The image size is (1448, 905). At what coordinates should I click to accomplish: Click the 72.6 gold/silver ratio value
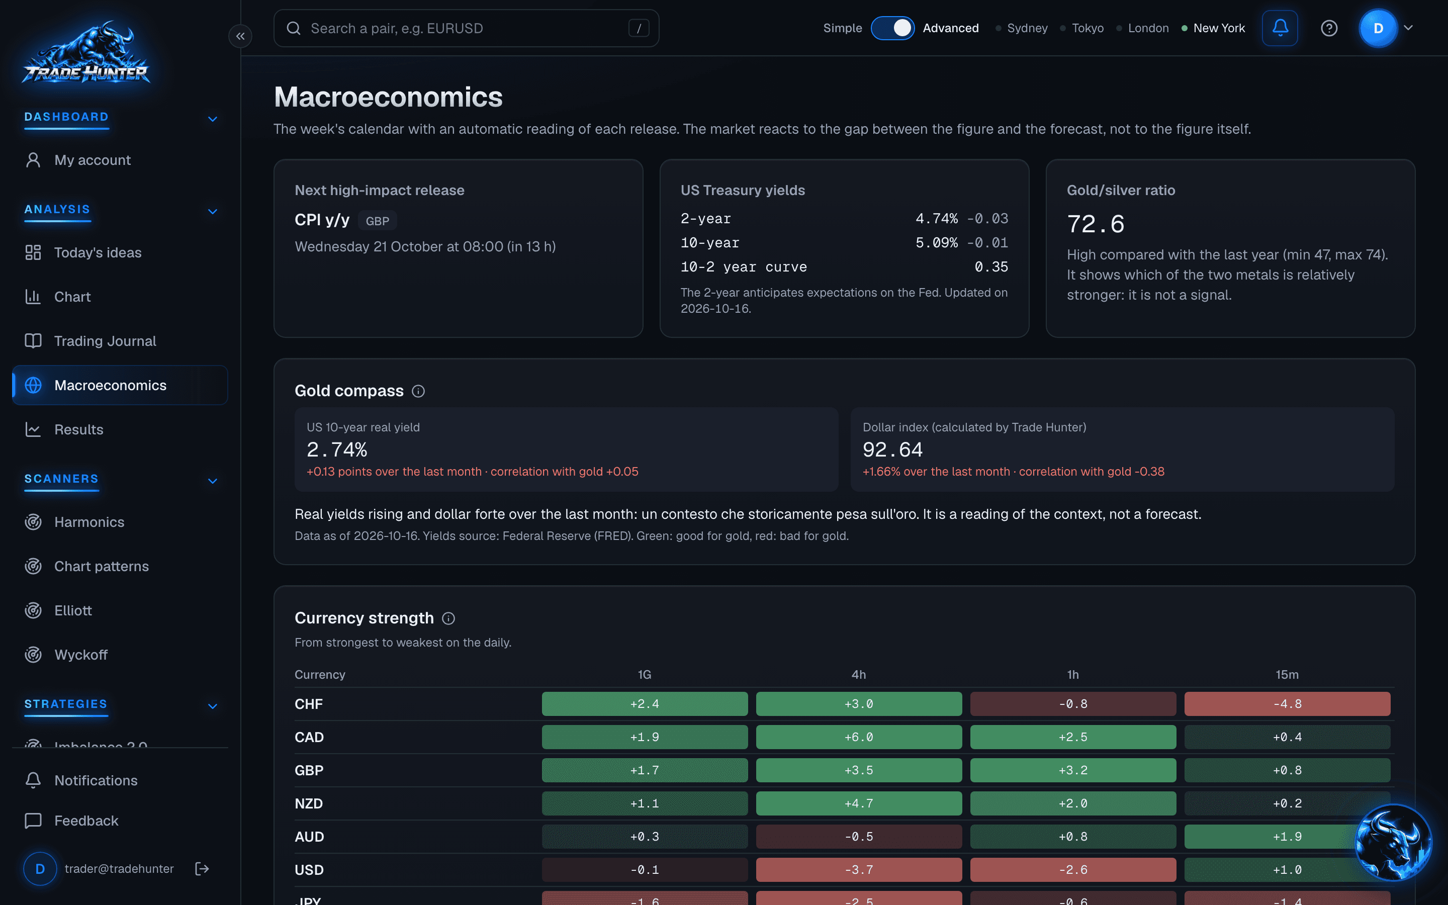coord(1096,224)
